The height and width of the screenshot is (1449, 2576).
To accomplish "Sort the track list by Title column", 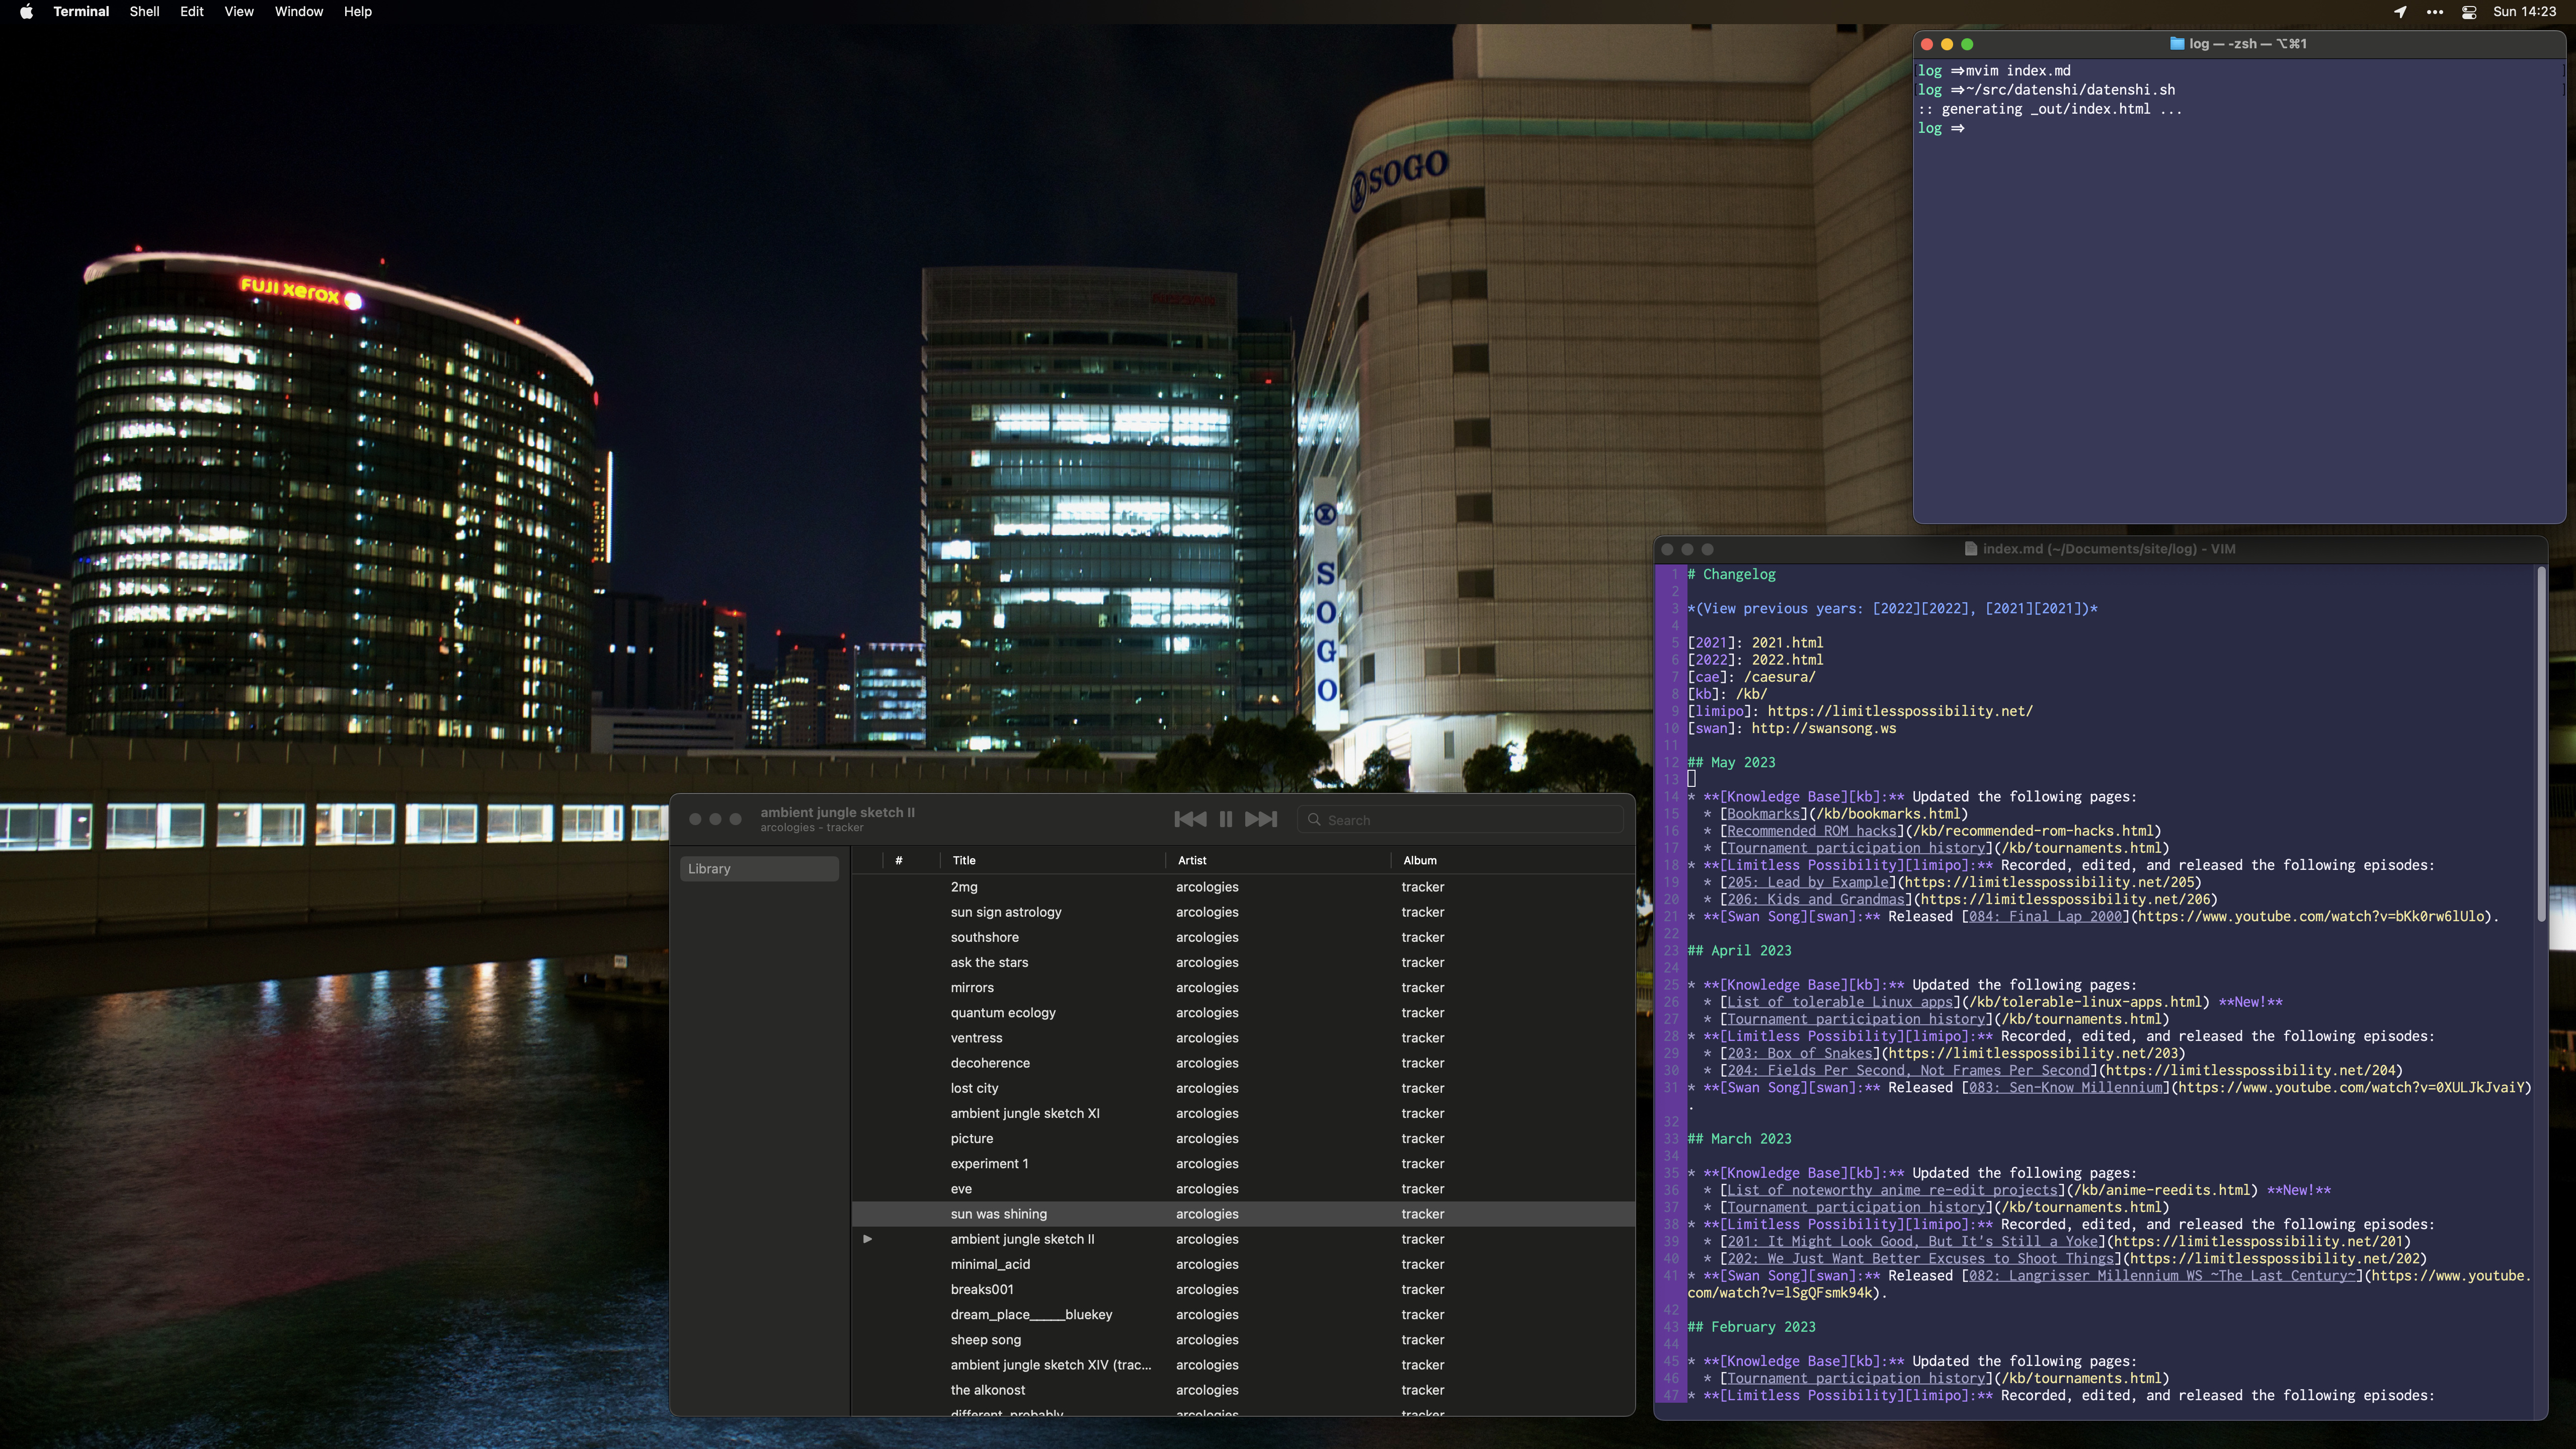I will (964, 860).
